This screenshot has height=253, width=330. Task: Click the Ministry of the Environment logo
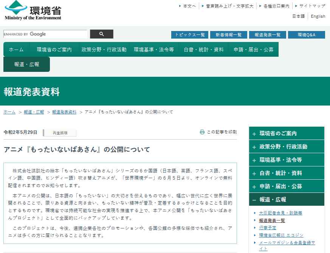click(x=33, y=11)
